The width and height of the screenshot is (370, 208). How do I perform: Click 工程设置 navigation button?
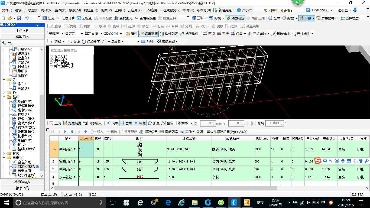pyautogui.click(x=22, y=30)
